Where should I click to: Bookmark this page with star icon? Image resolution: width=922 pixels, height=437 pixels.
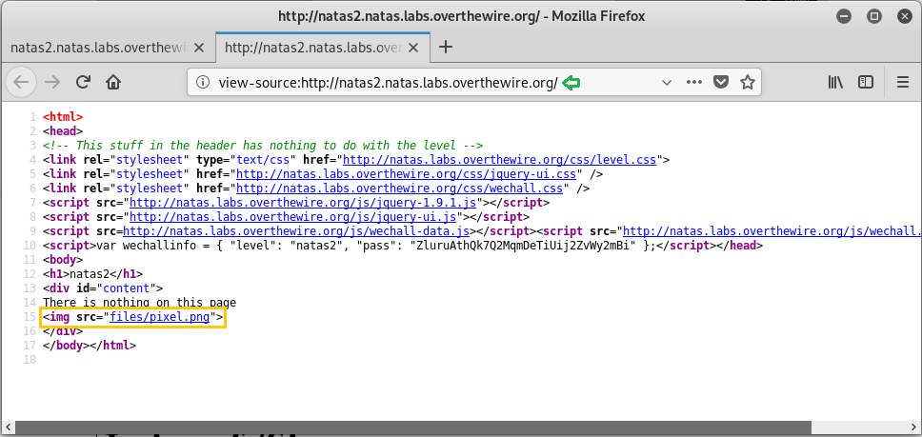click(x=748, y=83)
